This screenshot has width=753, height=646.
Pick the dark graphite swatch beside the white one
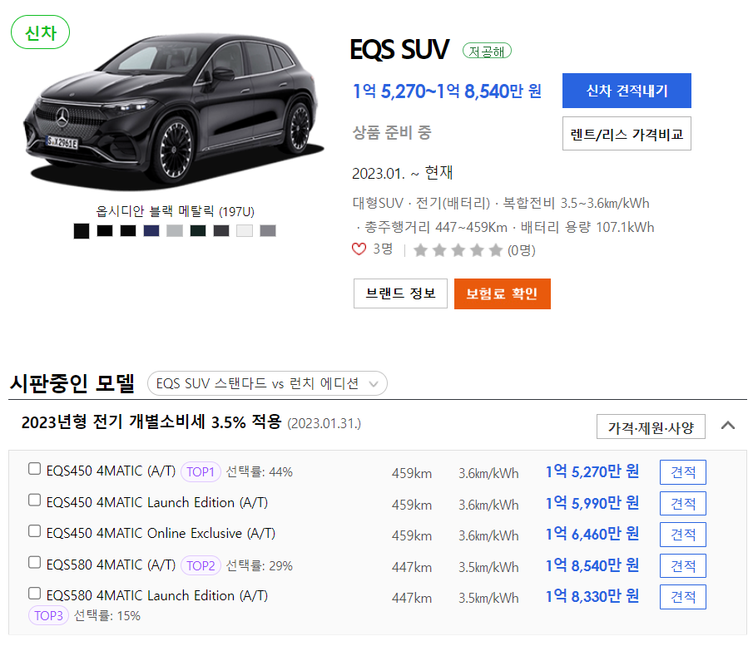tap(221, 231)
